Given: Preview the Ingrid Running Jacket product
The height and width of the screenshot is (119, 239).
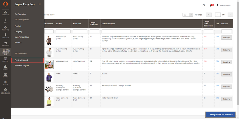Looking at the screenshot, I should tap(227, 50).
